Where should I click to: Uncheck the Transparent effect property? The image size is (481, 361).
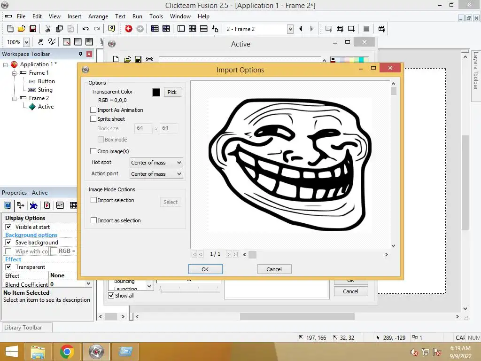coord(8,267)
